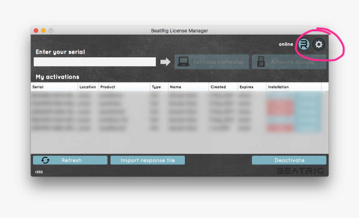This screenshot has height=218, width=359.
Task: Sort activations by Expires column
Action: click(252, 87)
